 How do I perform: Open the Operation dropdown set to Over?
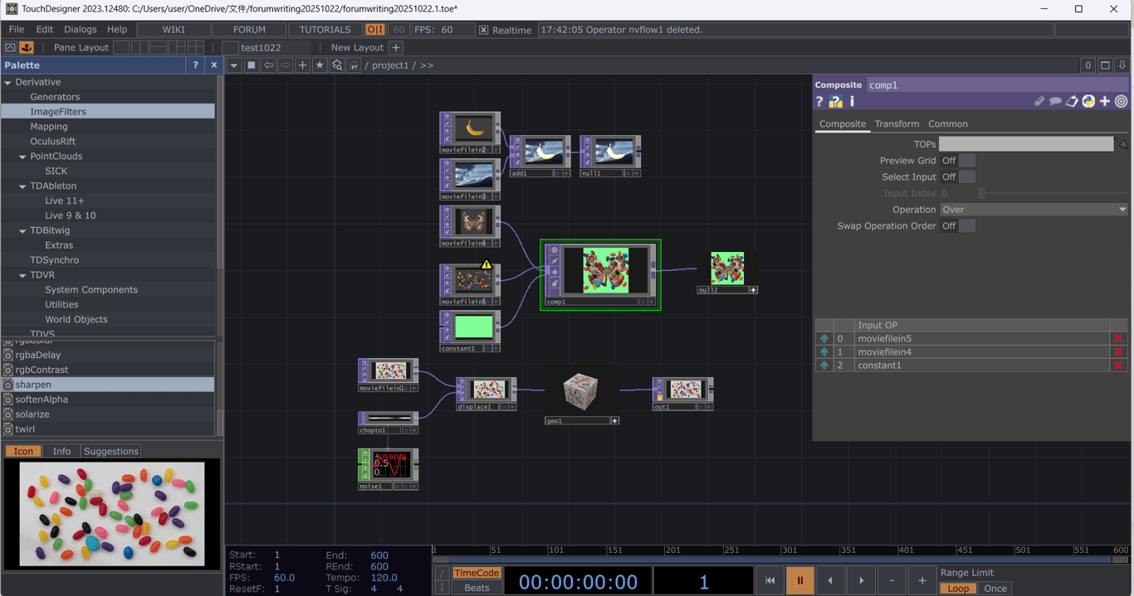tap(1034, 210)
